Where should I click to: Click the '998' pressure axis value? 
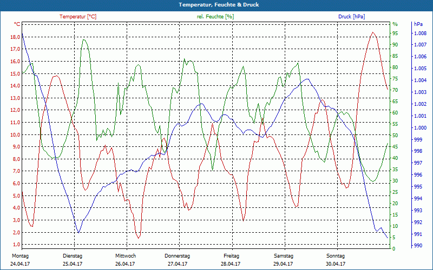coord(418,151)
